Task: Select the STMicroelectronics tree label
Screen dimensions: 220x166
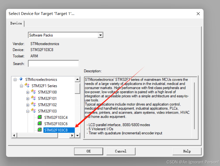Action: click(x=41, y=79)
